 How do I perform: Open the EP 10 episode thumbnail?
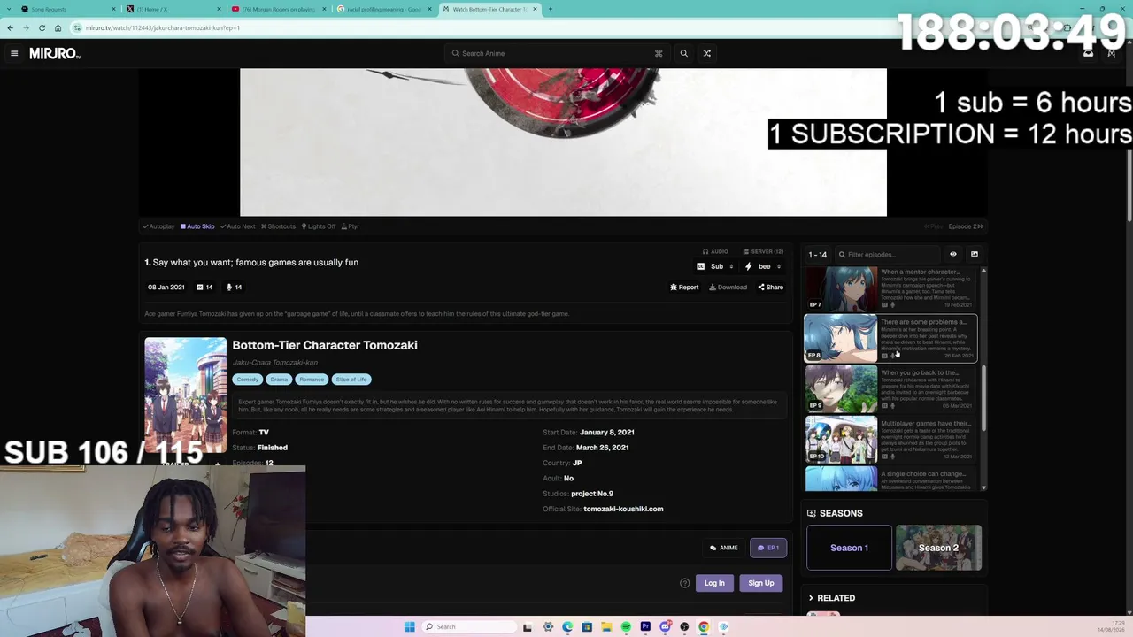coord(841,440)
